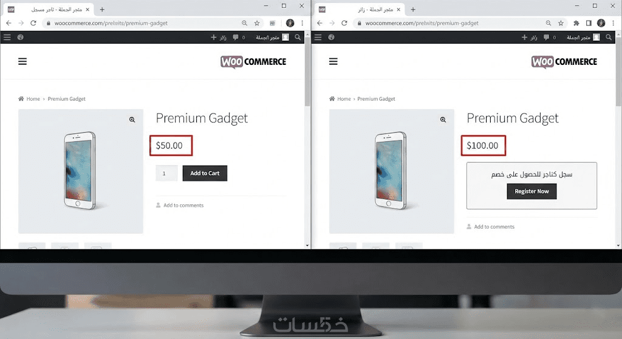Open the Chrome three-dot menu in left browser

302,23
